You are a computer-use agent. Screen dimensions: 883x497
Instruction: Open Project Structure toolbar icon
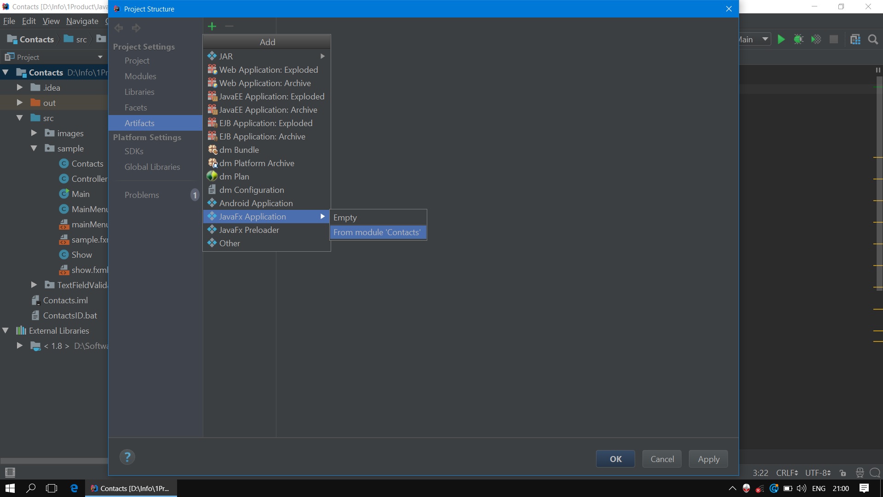pos(855,40)
